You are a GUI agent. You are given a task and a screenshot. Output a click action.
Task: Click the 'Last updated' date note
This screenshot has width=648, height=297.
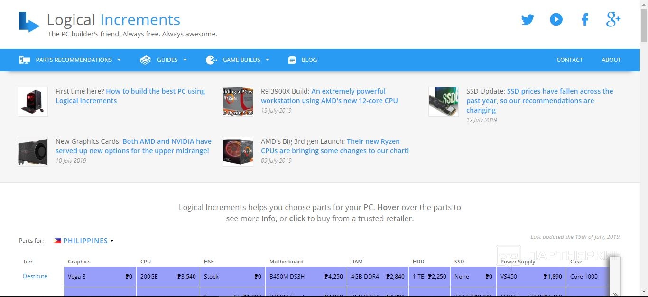[575, 237]
